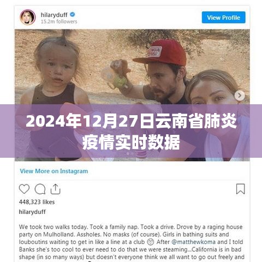Screen dimensions: 262x262
Task: Click the eye-roll emoji in the caption
Action: coord(151,242)
